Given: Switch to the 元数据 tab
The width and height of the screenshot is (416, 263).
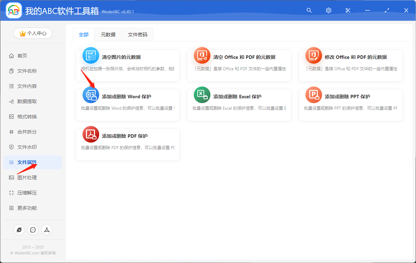Looking at the screenshot, I should point(108,35).
